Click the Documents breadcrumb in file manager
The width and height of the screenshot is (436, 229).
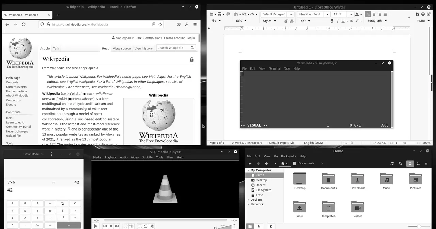[x=303, y=164]
